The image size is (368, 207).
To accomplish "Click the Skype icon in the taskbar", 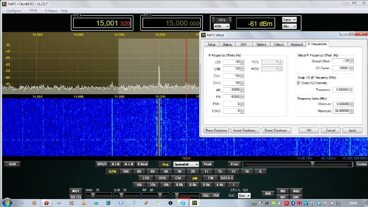I will [183, 202].
